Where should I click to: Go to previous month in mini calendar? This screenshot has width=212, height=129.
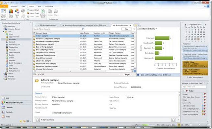pos(185,25)
